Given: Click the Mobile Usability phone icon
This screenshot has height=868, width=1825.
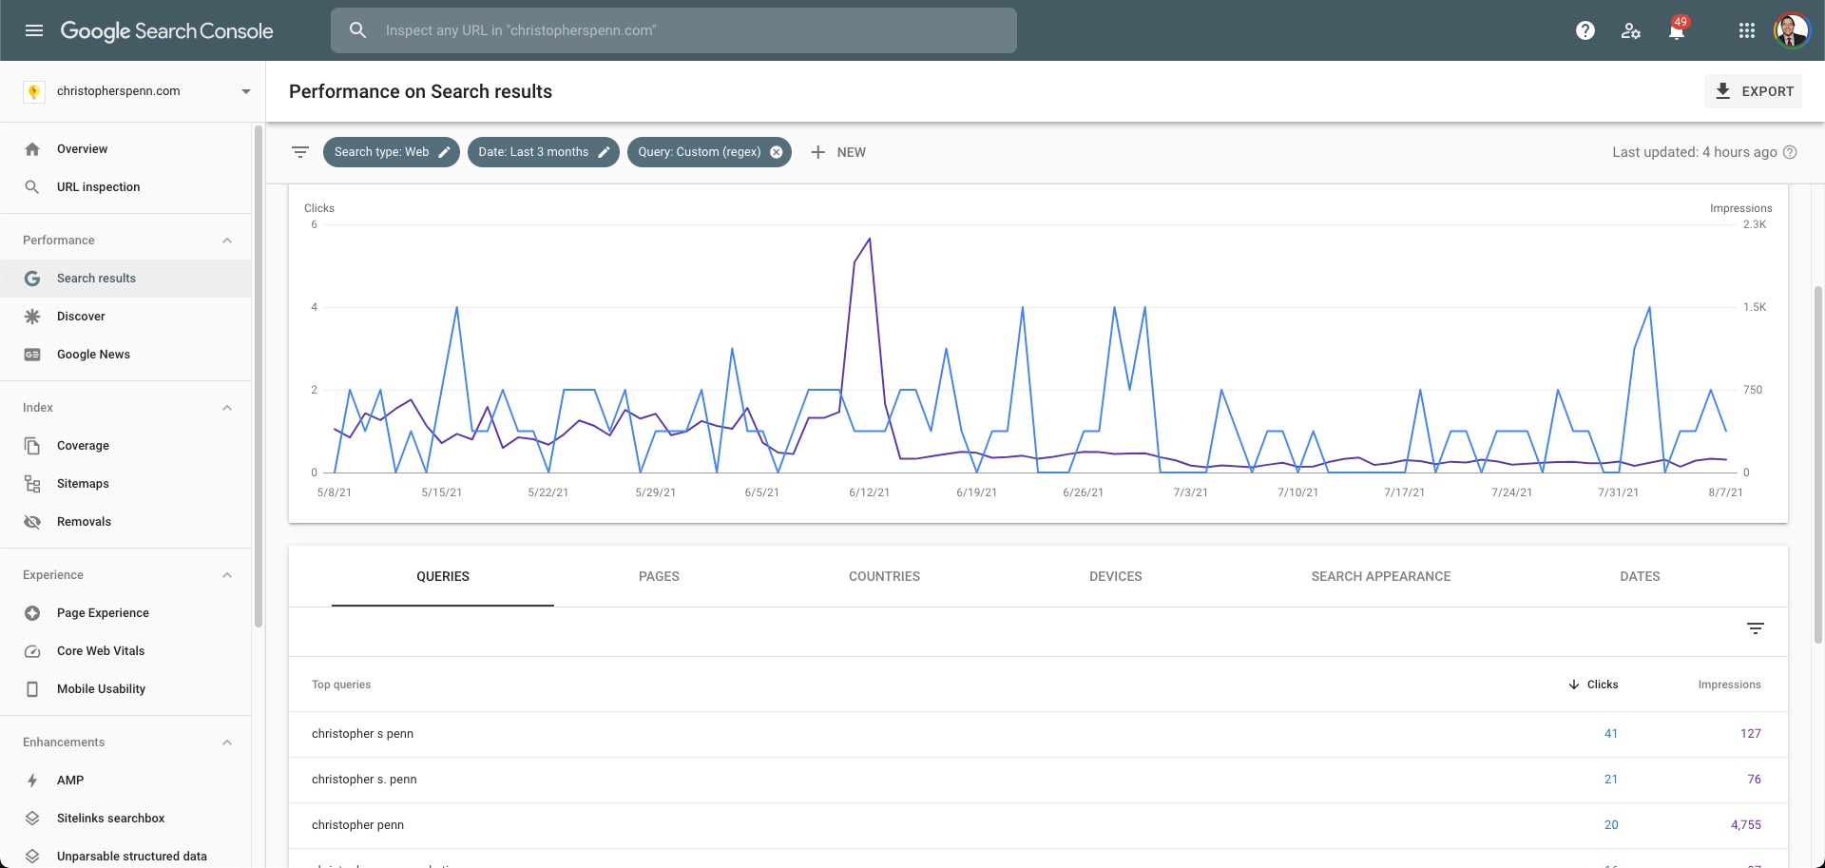Looking at the screenshot, I should click(x=32, y=689).
